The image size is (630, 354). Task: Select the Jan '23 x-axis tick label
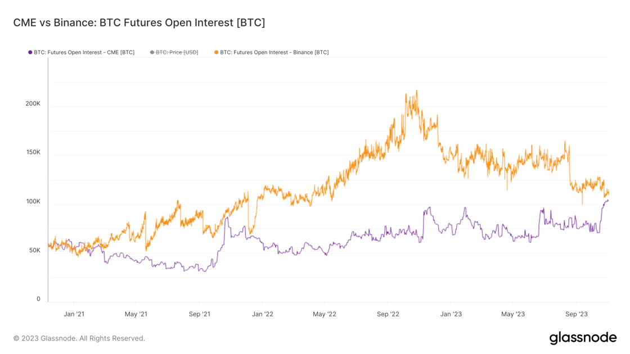point(451,314)
